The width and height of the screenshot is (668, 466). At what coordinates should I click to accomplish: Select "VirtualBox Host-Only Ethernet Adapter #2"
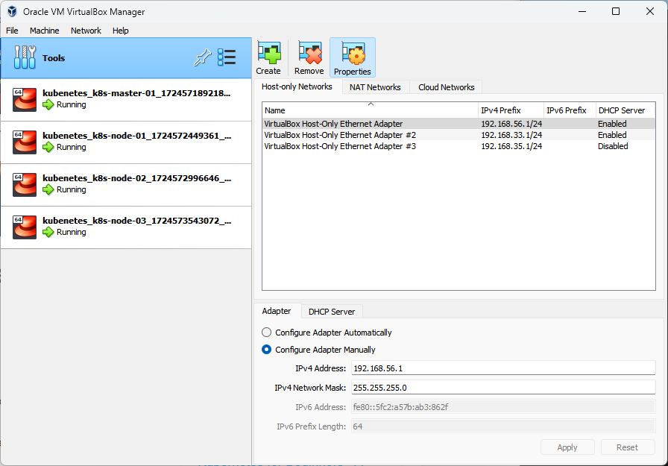[459, 135]
